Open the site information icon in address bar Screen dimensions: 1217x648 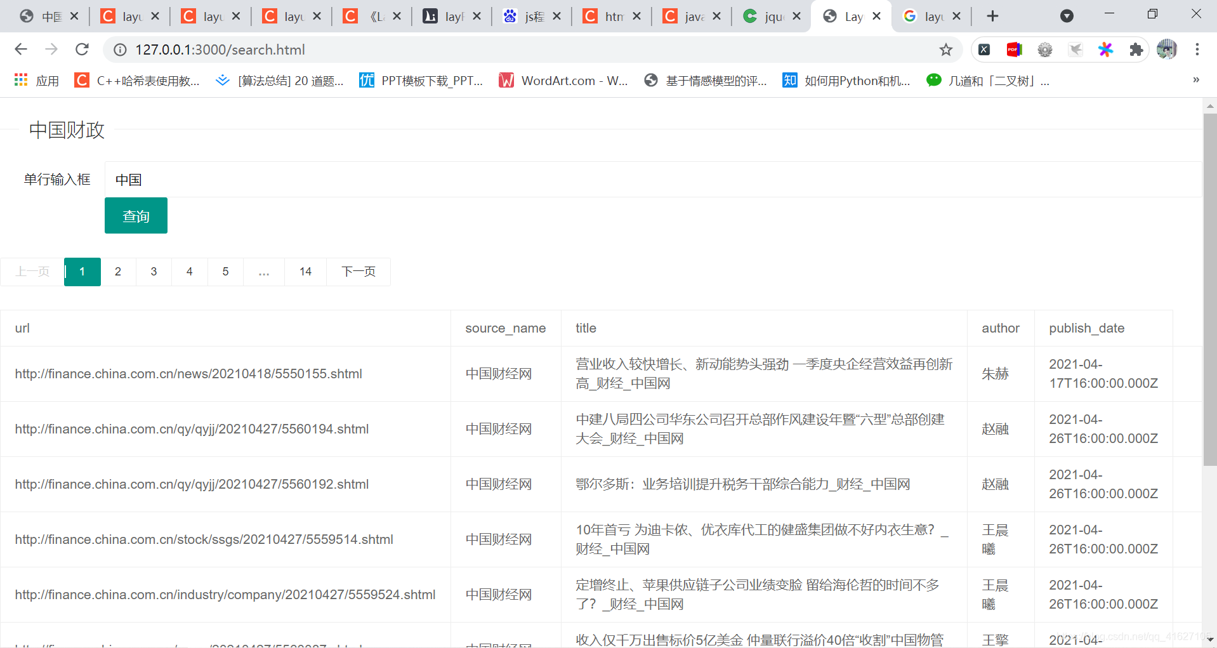120,50
